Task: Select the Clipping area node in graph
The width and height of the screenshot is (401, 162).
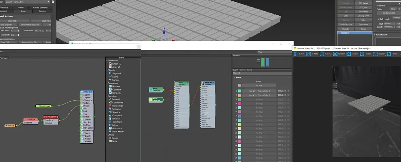Action: pyautogui.click(x=43, y=106)
